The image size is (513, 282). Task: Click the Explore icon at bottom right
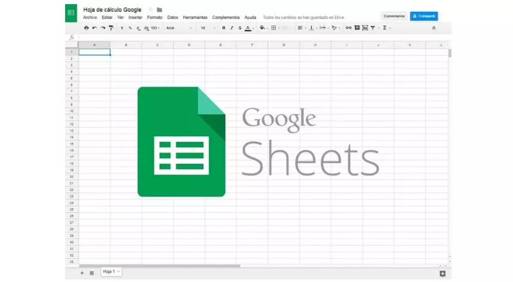click(442, 273)
